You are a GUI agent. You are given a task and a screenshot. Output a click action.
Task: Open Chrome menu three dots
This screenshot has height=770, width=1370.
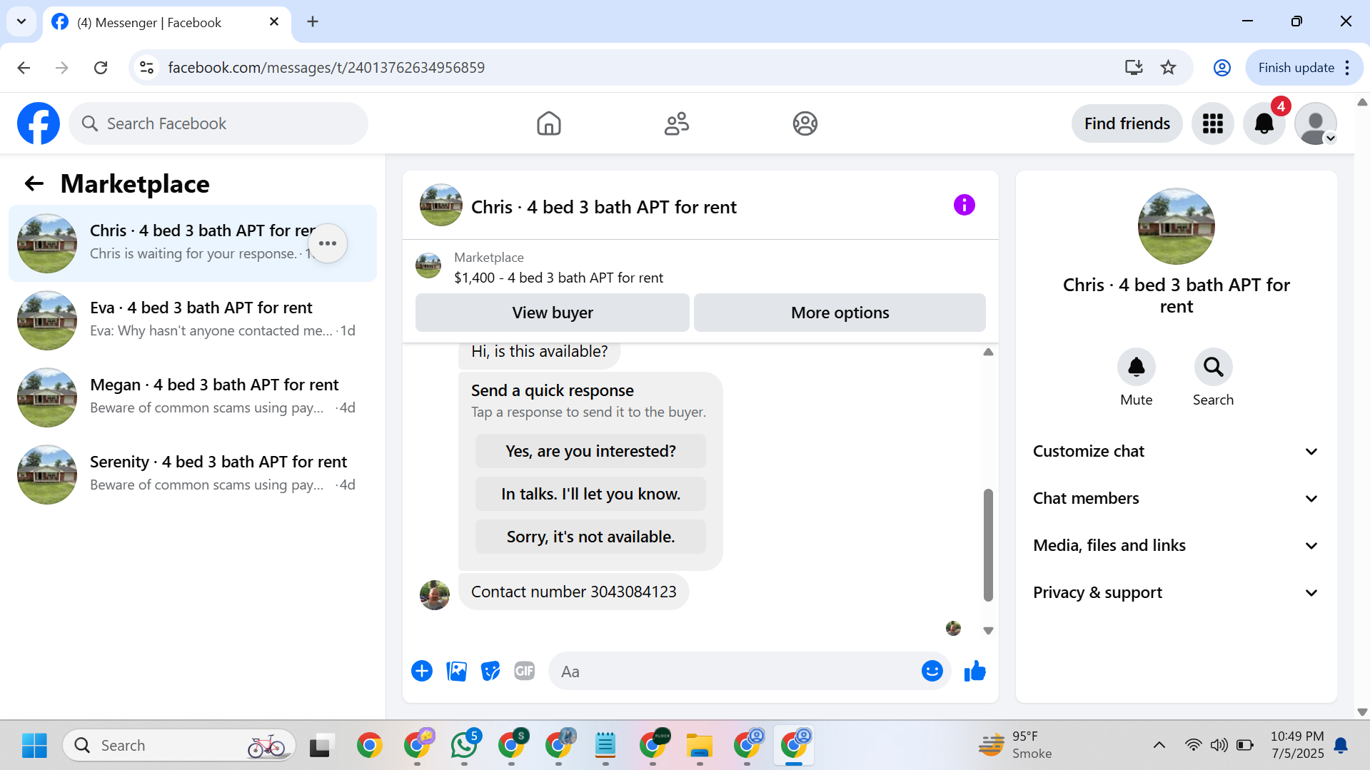[1347, 67]
